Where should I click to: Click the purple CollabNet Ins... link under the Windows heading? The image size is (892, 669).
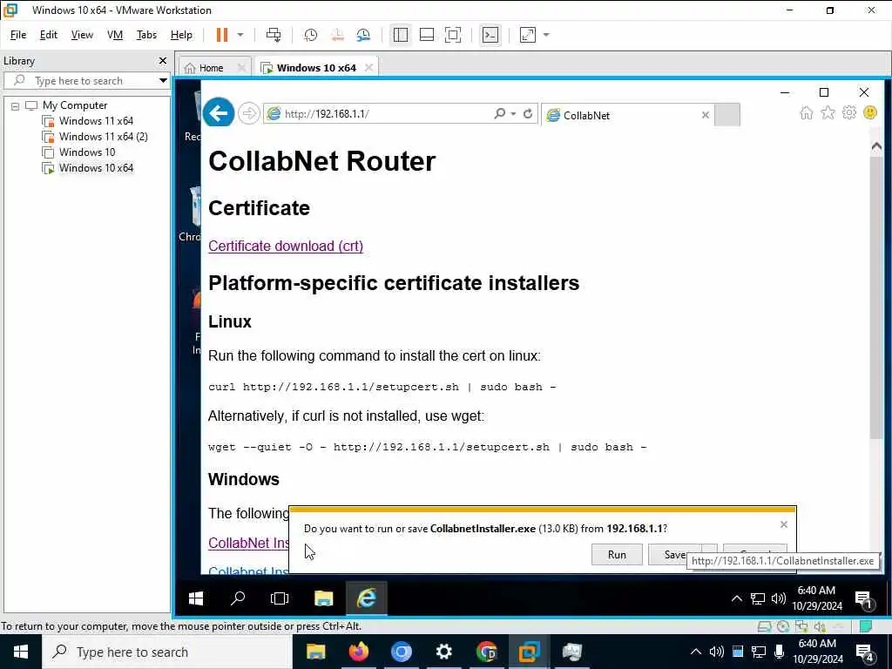tap(248, 543)
